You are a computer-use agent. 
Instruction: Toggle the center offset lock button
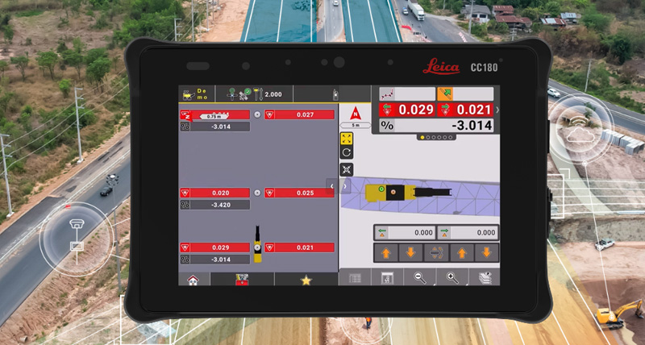pyautogui.click(x=435, y=253)
